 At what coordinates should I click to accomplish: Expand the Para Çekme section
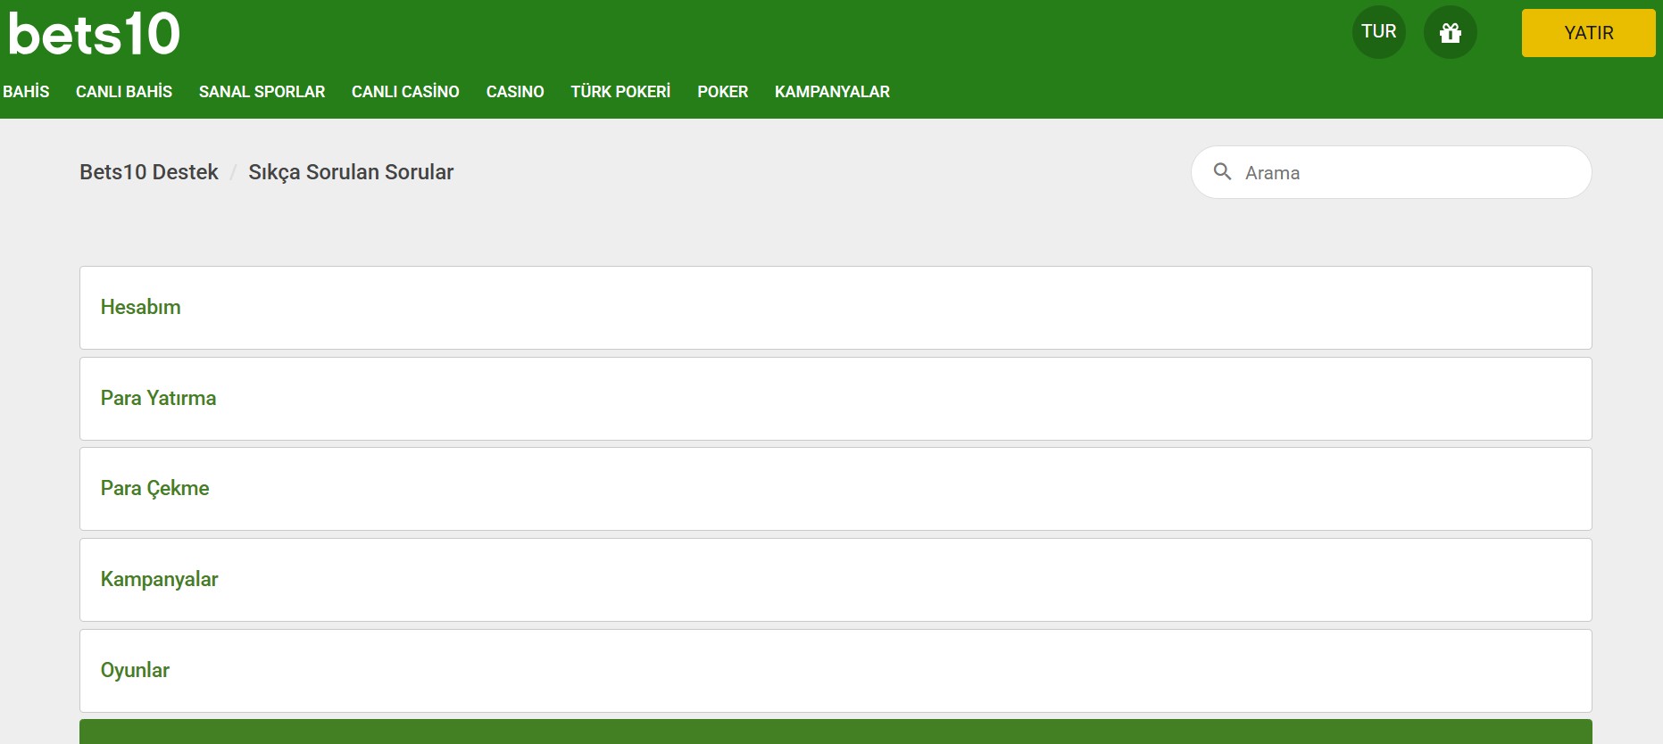coord(836,489)
